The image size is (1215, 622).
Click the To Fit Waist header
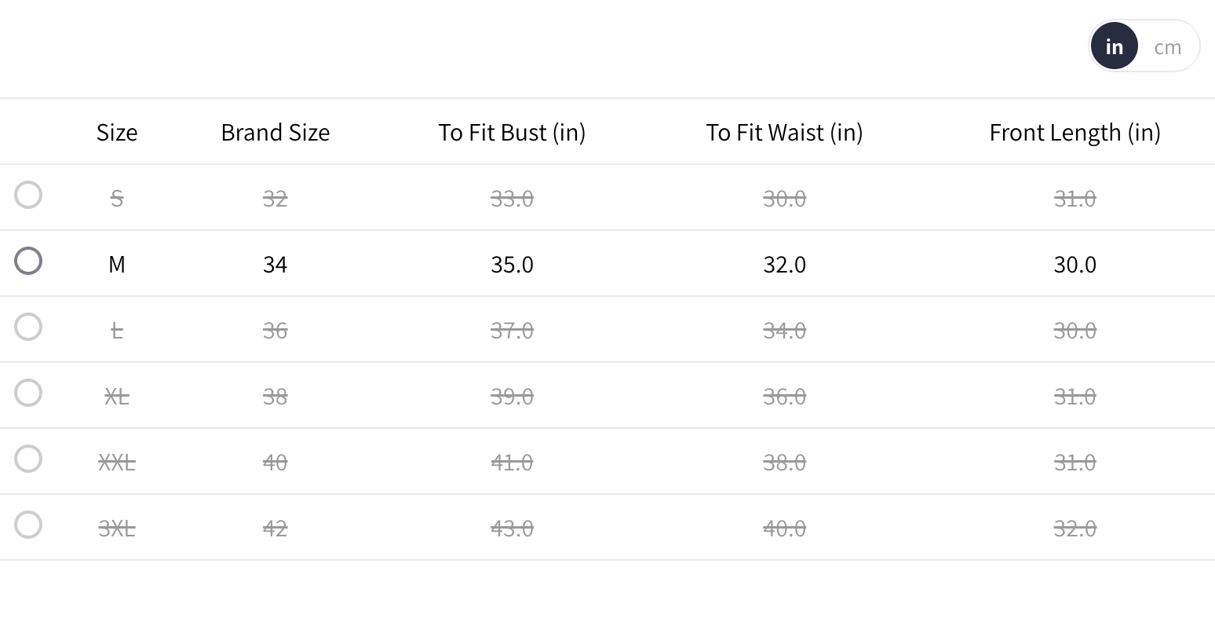pyautogui.click(x=784, y=132)
